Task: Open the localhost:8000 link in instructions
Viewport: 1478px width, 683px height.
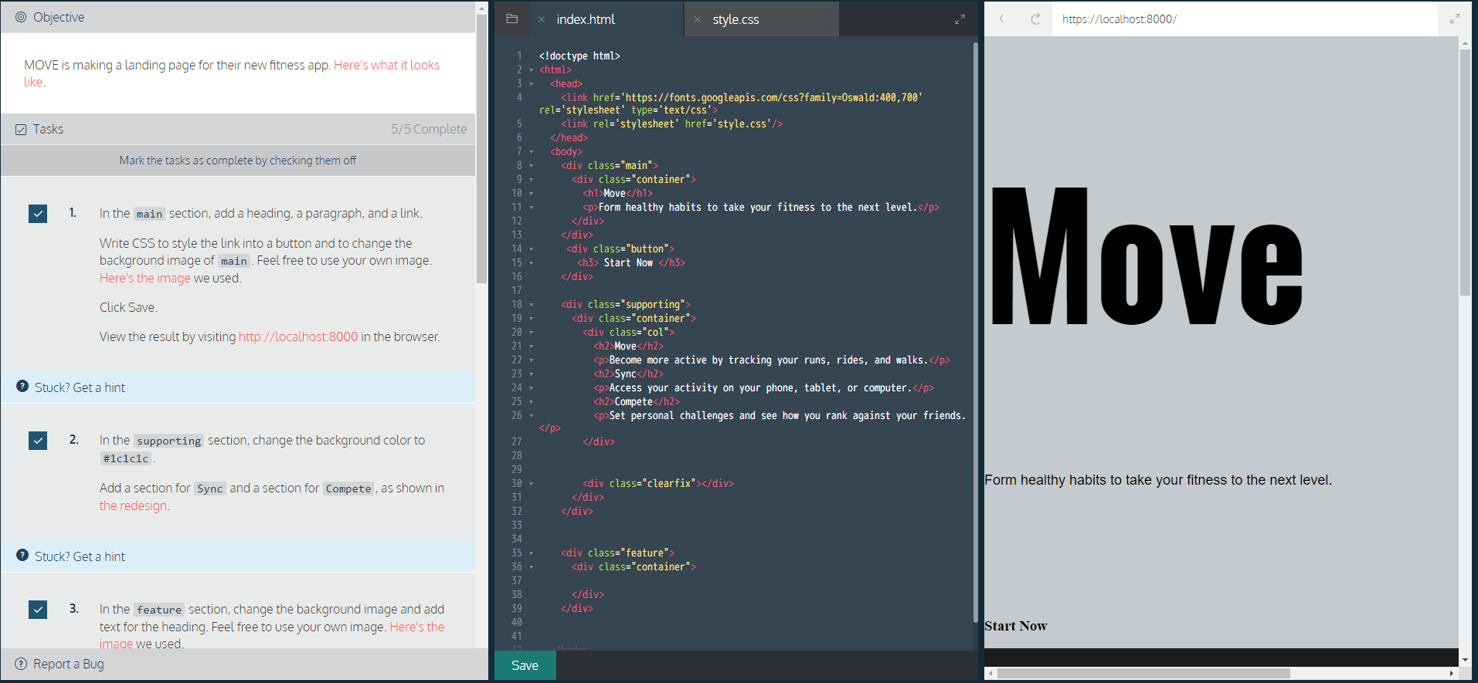Action: point(298,336)
